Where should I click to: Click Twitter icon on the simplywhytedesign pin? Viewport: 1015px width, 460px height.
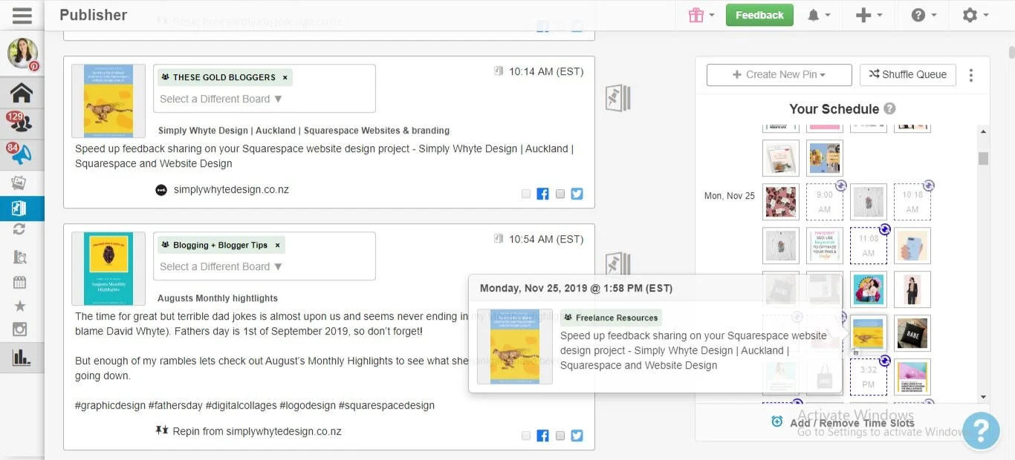[x=577, y=194]
